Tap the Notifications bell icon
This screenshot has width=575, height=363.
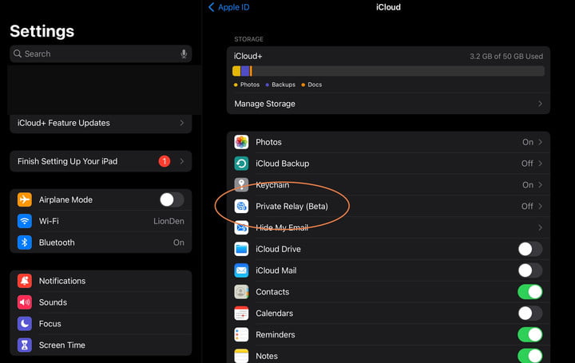coord(25,281)
